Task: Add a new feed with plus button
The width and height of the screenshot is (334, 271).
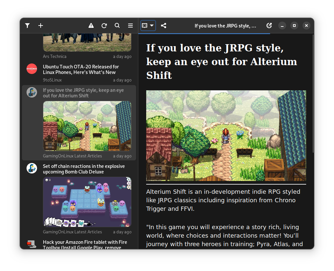Action: [40, 26]
